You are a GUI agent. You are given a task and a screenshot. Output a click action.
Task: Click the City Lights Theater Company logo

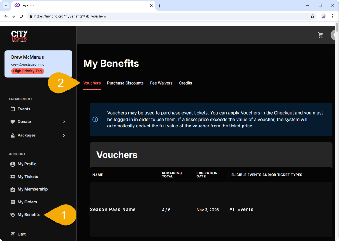coord(19,36)
